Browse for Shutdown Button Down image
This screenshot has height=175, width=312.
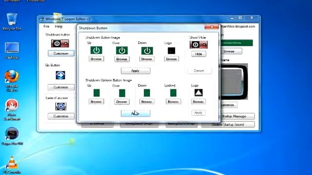point(147,59)
